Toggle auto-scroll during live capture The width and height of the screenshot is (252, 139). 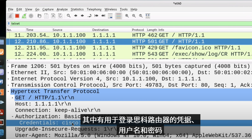point(110,16)
